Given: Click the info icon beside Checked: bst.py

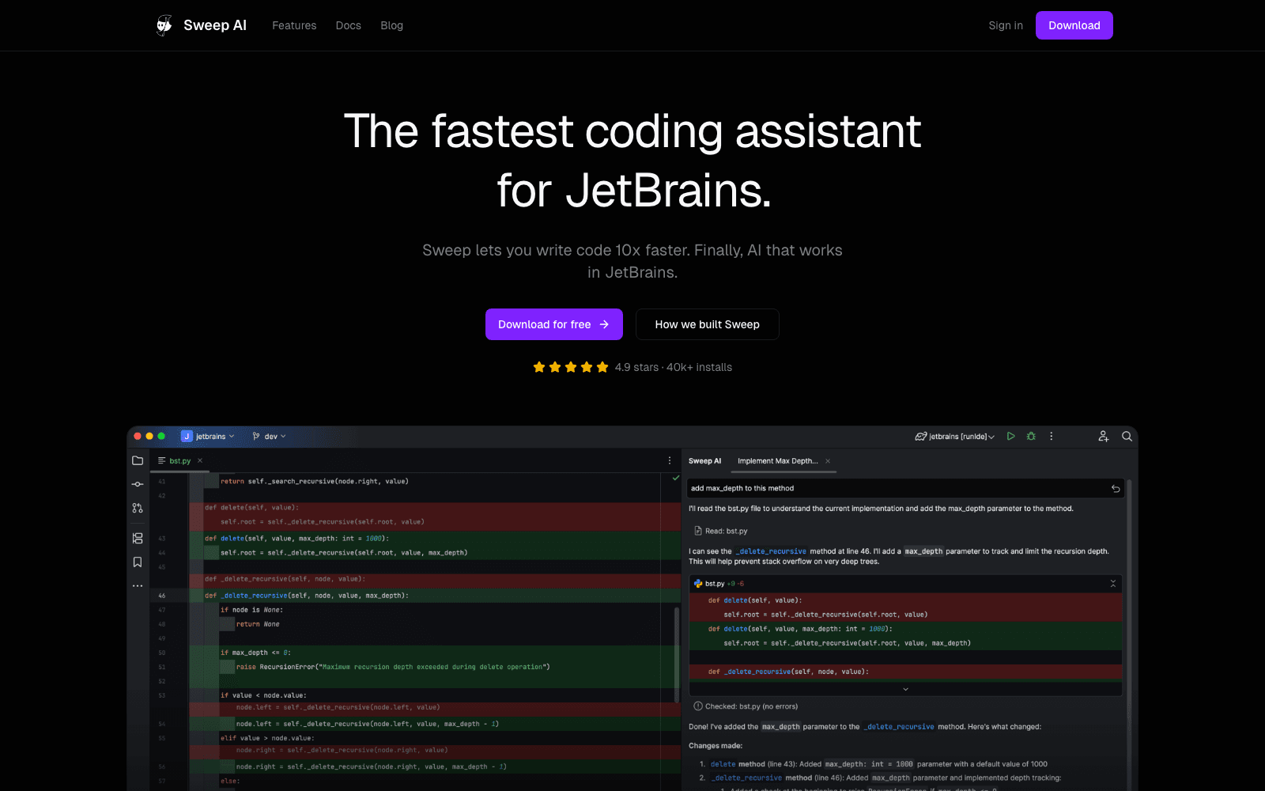Looking at the screenshot, I should 698,706.
